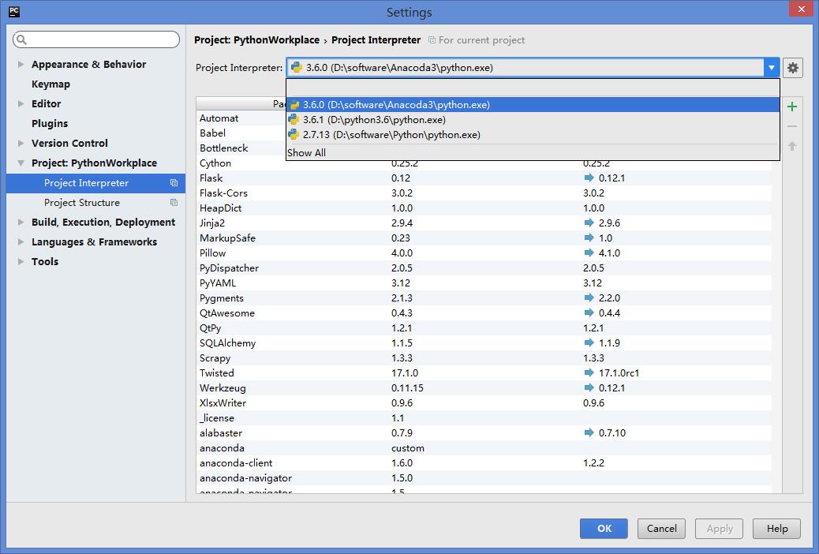Close the Settings dialog window
Image resolution: width=819 pixels, height=554 pixels.
point(801,9)
